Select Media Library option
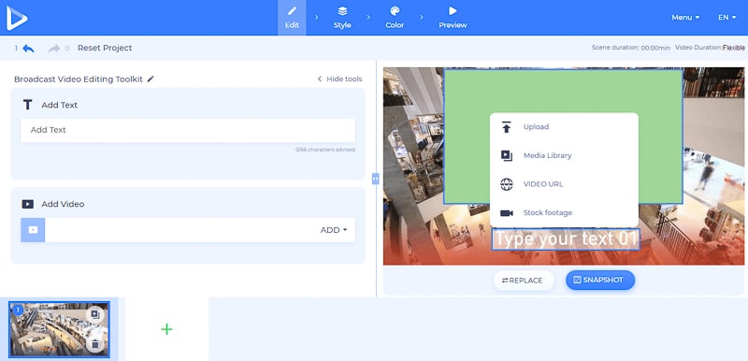 (x=564, y=155)
